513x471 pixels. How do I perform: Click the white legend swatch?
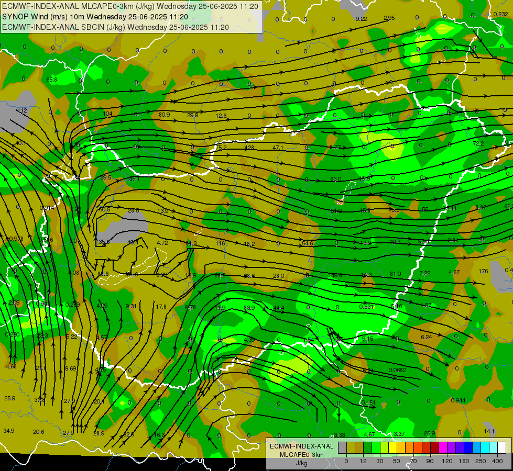tap(501, 447)
